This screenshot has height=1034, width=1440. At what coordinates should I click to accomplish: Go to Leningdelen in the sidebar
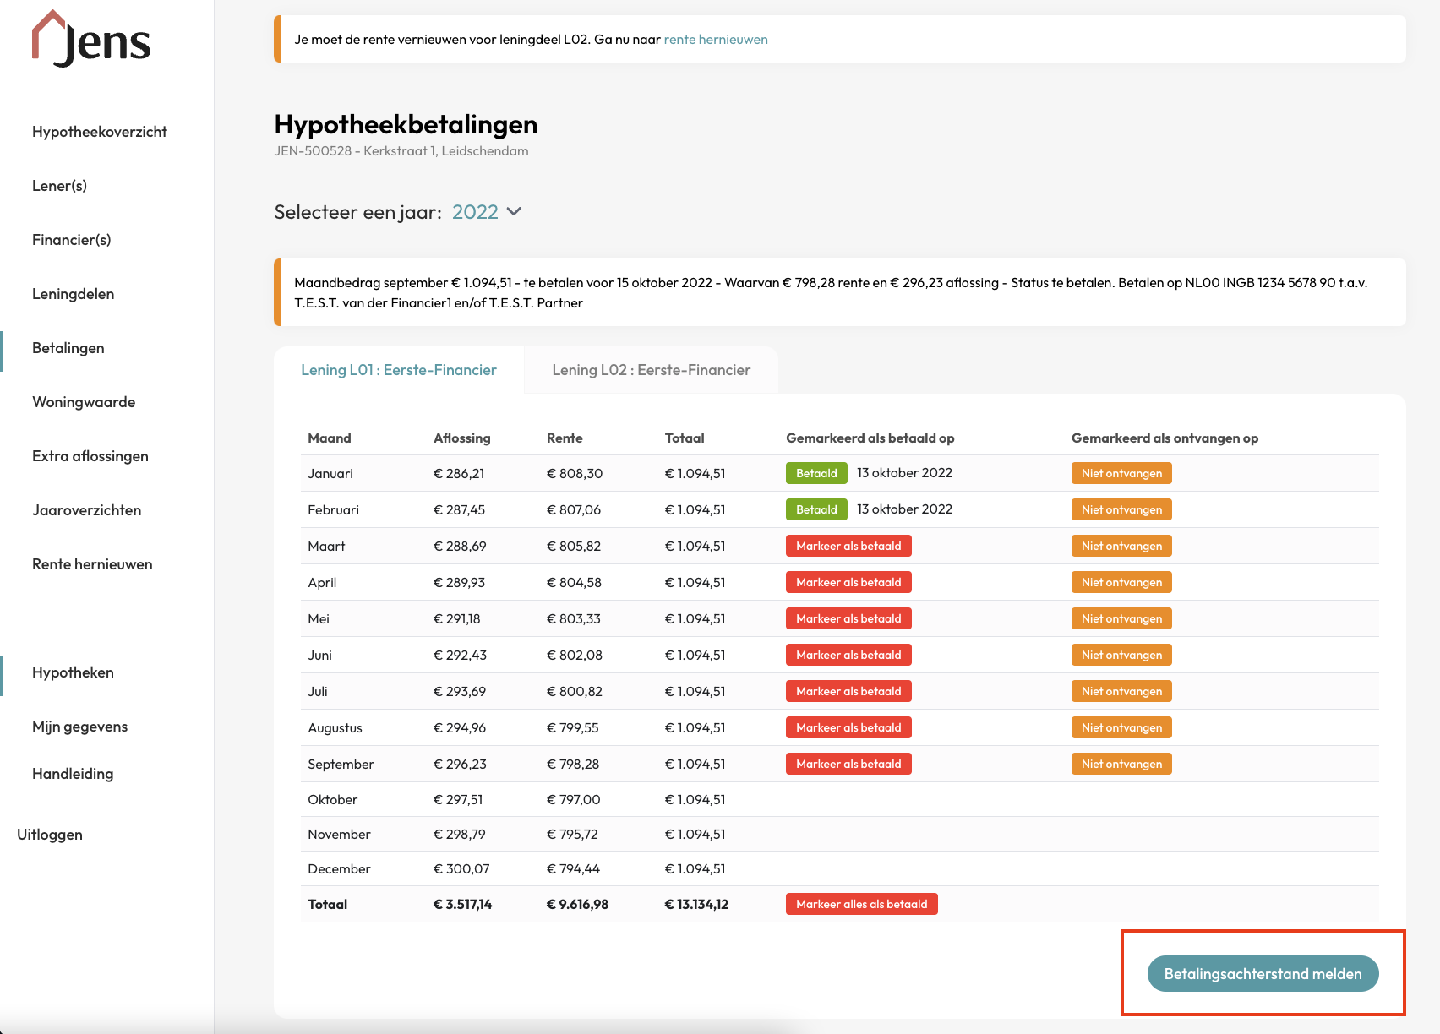[73, 294]
